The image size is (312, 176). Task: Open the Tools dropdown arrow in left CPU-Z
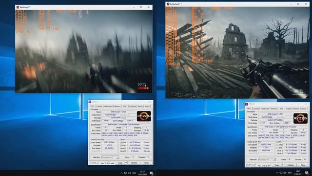pyautogui.click(x=126, y=163)
